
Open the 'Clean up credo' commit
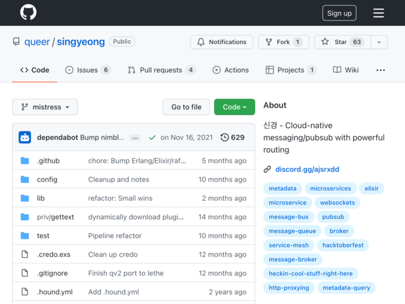(x=113, y=255)
